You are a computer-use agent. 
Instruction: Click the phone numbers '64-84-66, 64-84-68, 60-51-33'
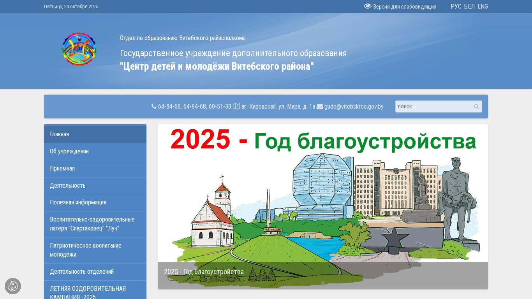(x=195, y=107)
